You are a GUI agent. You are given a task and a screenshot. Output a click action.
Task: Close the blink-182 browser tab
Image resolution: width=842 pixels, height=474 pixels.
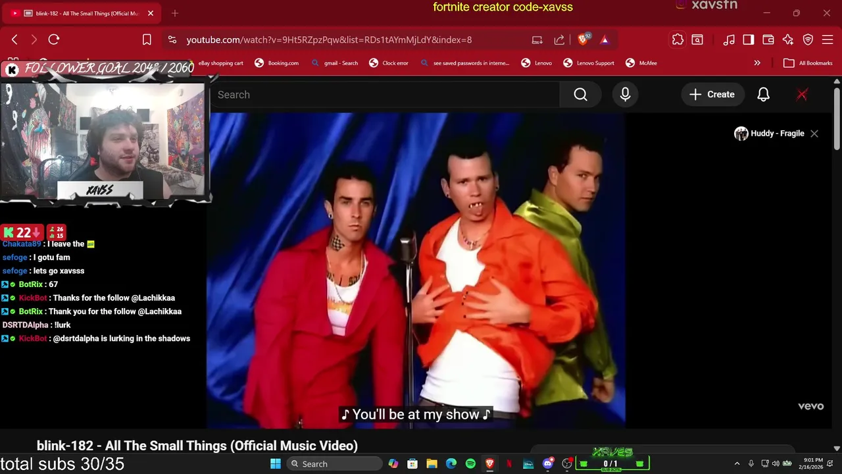pyautogui.click(x=150, y=13)
